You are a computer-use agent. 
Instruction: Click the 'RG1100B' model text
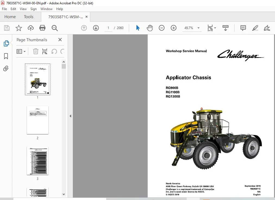(173, 92)
